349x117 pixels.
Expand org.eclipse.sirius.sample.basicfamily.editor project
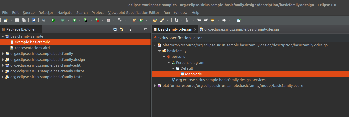coord(3,71)
